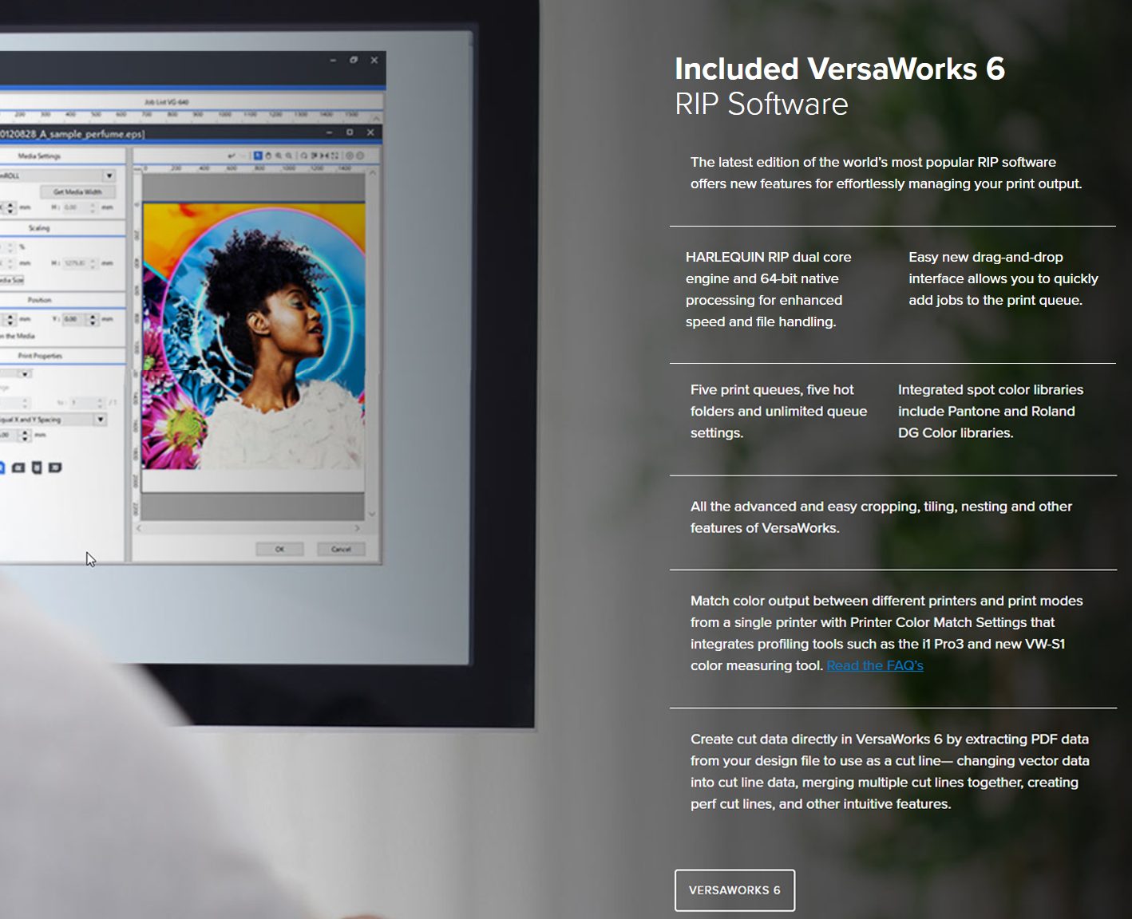Click the VERSAWORKS 6 button
Screen dimensions: 1132x919
coord(734,890)
